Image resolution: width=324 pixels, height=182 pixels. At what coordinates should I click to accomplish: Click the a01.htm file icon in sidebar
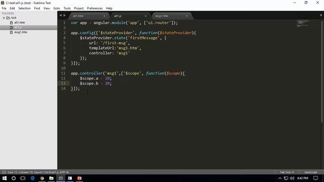[11, 22]
